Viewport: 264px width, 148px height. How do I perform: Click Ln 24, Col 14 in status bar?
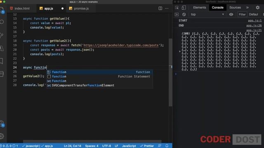(73, 146)
